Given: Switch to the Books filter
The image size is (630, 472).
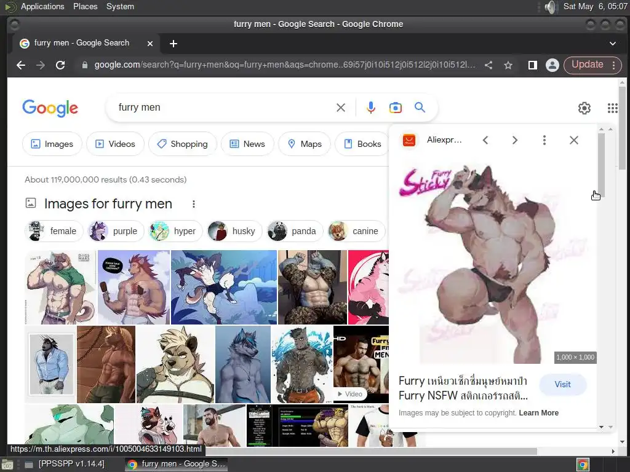Looking at the screenshot, I should pos(363,144).
